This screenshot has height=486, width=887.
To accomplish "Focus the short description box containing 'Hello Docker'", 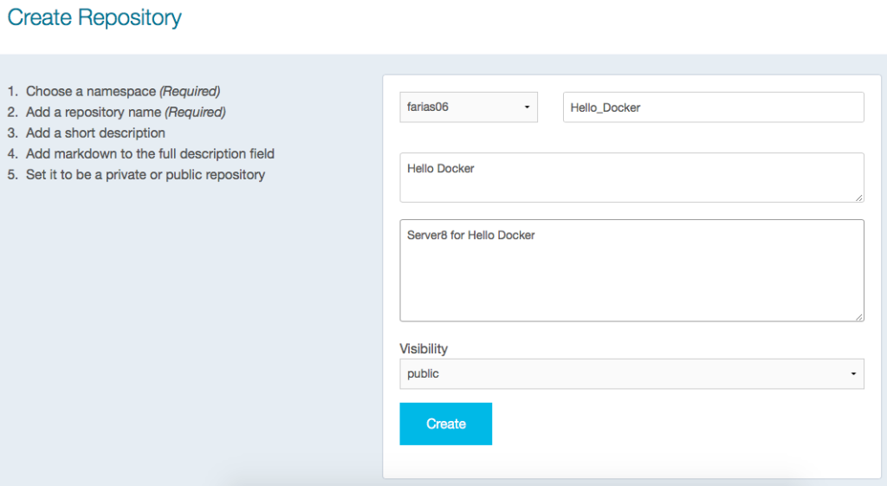I will [x=631, y=178].
